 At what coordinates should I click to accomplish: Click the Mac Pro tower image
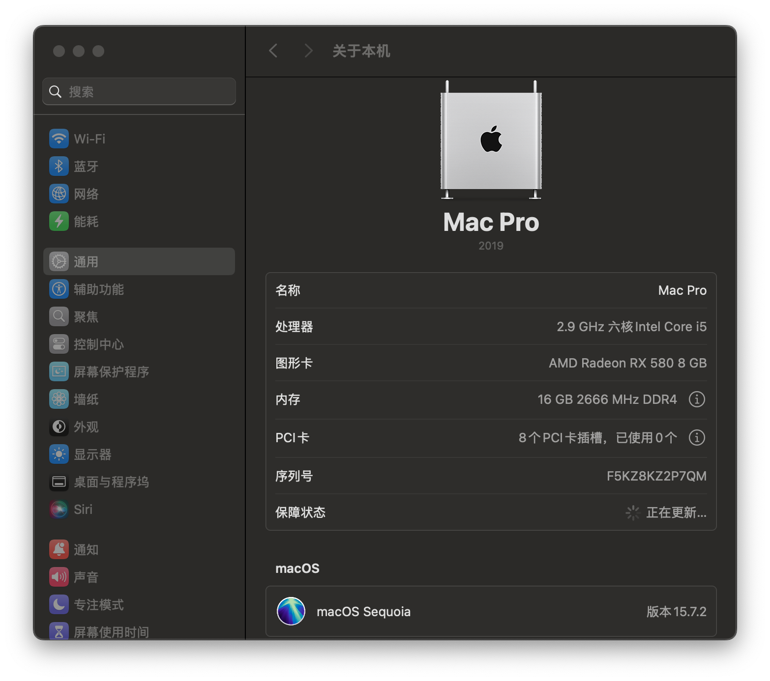(491, 140)
